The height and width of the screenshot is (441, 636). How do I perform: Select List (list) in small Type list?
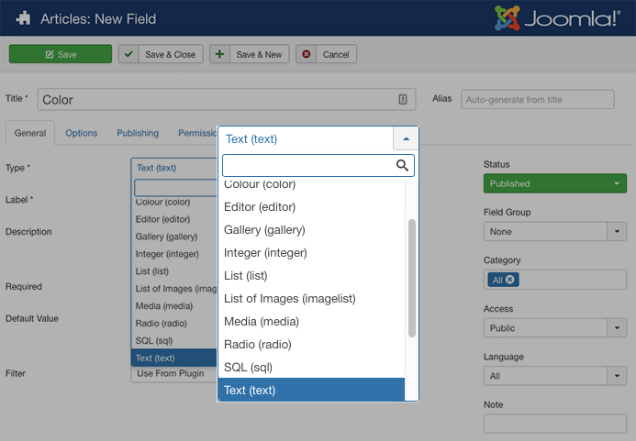pyautogui.click(x=174, y=271)
